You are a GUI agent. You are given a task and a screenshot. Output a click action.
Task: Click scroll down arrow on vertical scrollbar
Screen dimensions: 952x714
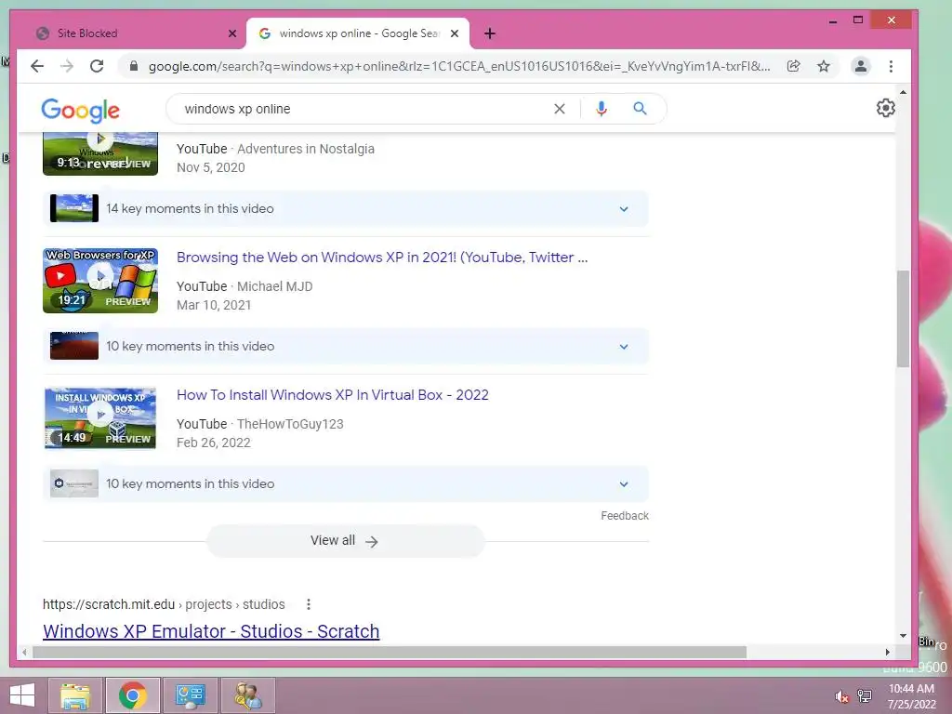(903, 636)
